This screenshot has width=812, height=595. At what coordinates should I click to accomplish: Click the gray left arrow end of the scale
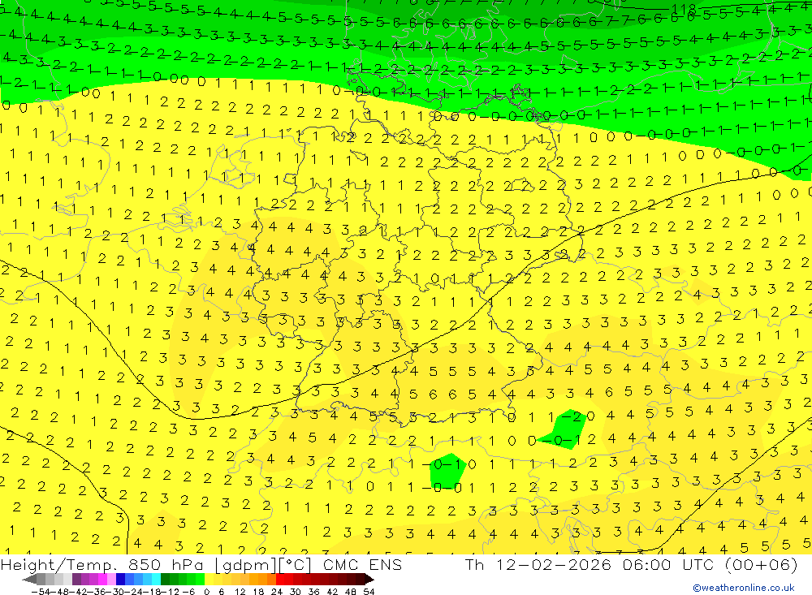29,579
